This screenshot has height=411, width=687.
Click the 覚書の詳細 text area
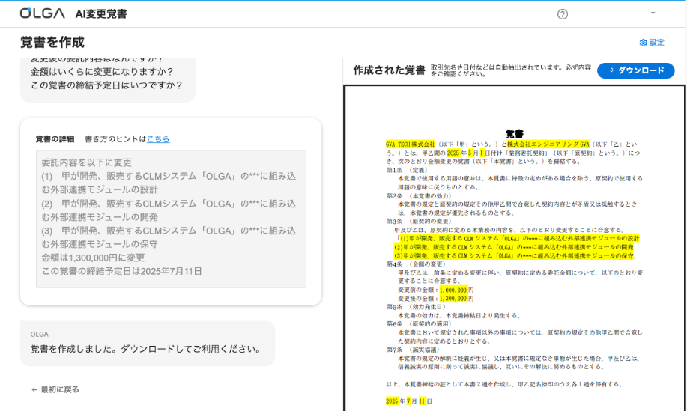click(x=171, y=219)
